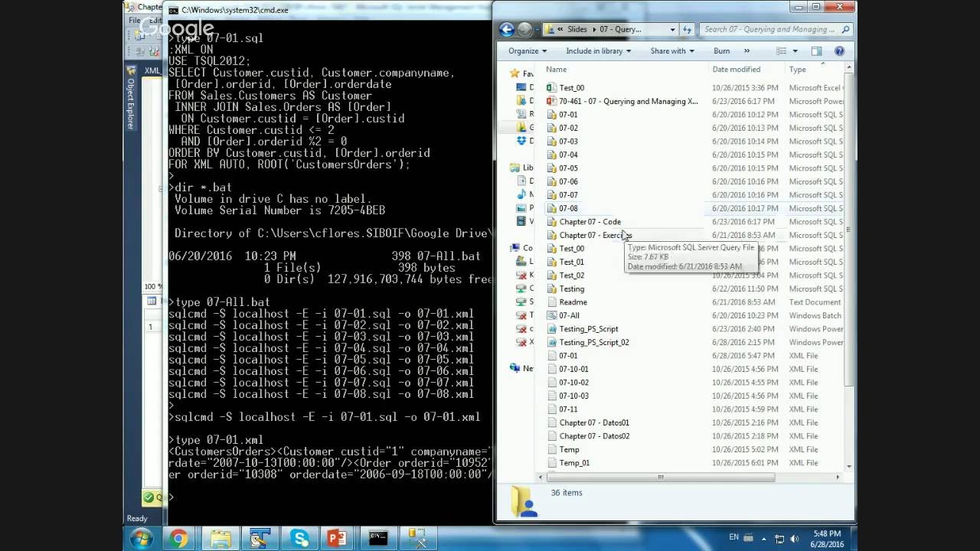980x551 pixels.
Task: Select the 07-02 SQL file
Action: coord(568,128)
